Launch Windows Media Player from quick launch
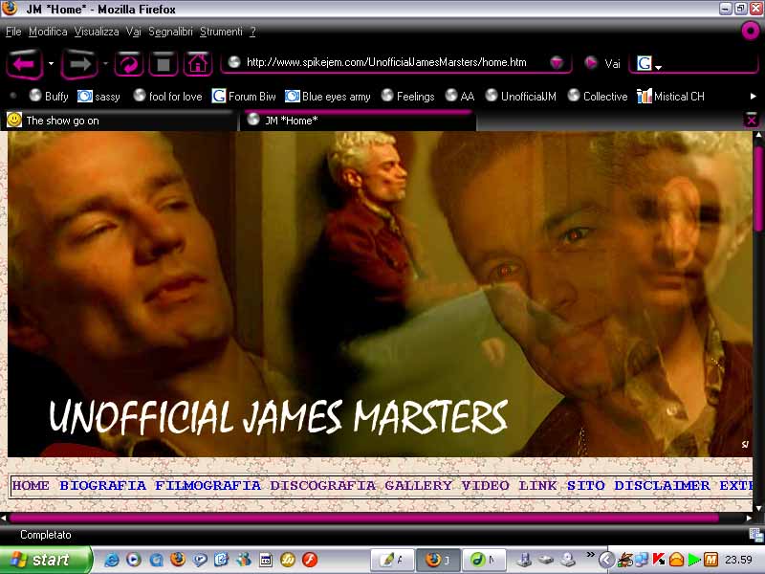Image resolution: width=765 pixels, height=574 pixels. click(133, 560)
